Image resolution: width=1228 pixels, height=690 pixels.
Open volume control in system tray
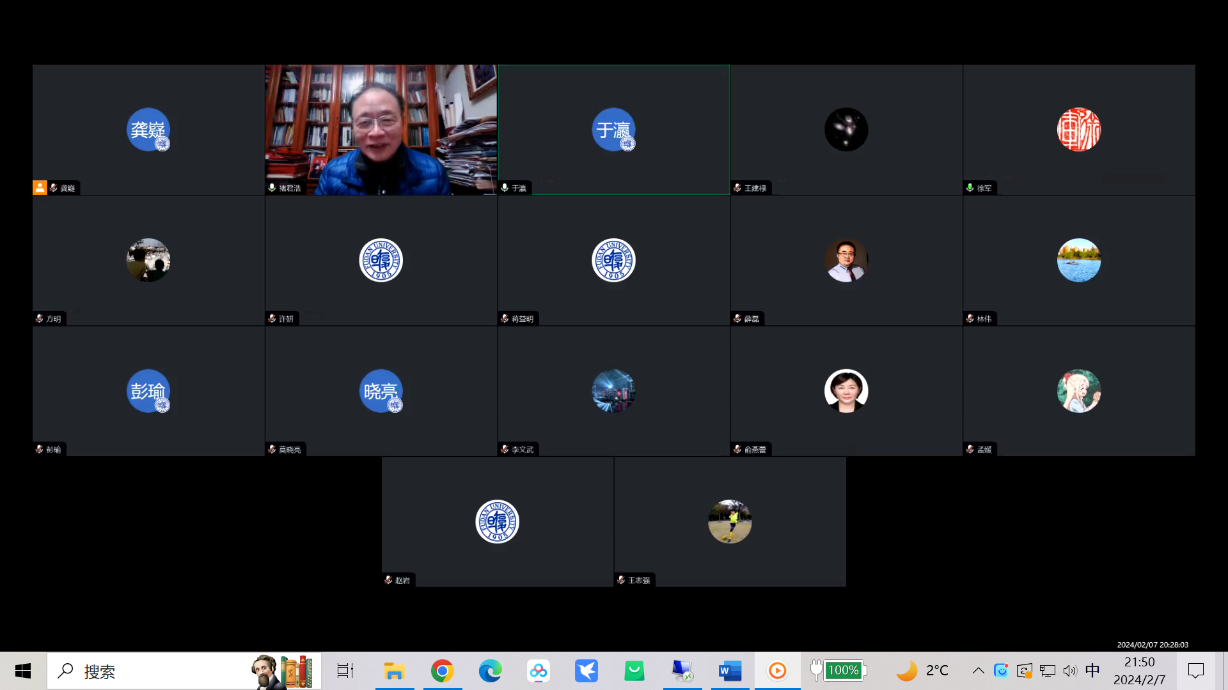tap(1069, 671)
